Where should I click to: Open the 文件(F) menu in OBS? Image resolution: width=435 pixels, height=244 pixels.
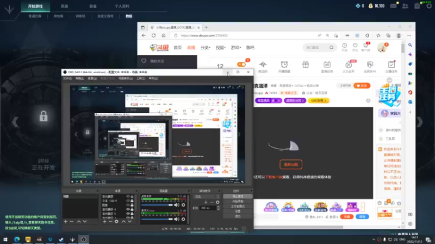point(67,79)
